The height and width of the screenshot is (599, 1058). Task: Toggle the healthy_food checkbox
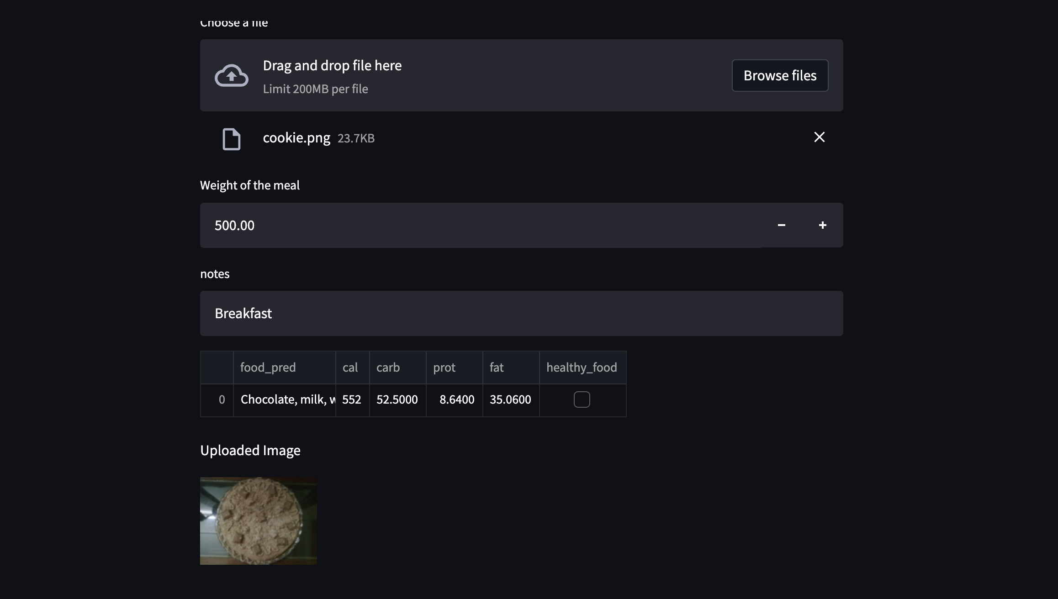[x=582, y=399]
